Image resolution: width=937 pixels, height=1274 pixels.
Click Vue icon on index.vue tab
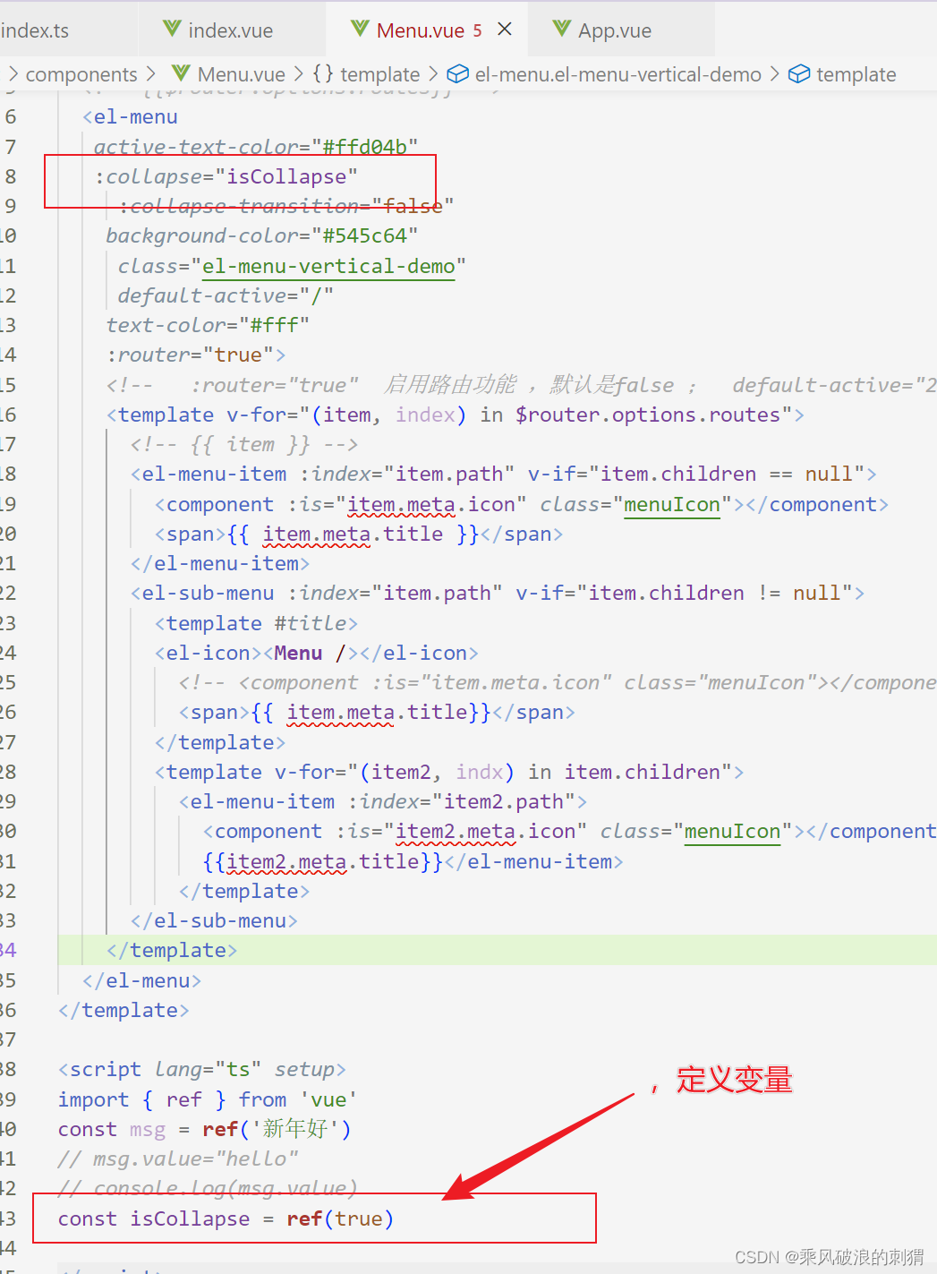[x=173, y=30]
